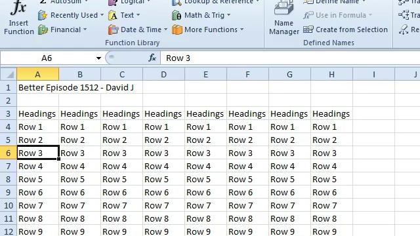Click 'Row 7' cell in column H
This screenshot has width=420, height=236.
pos(331,205)
